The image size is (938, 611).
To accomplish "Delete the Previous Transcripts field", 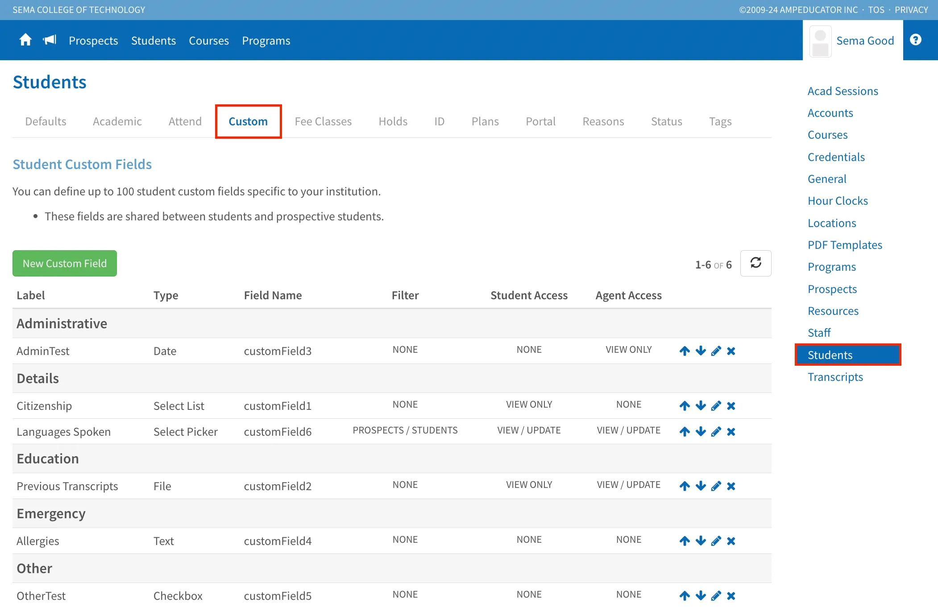I will [x=731, y=486].
